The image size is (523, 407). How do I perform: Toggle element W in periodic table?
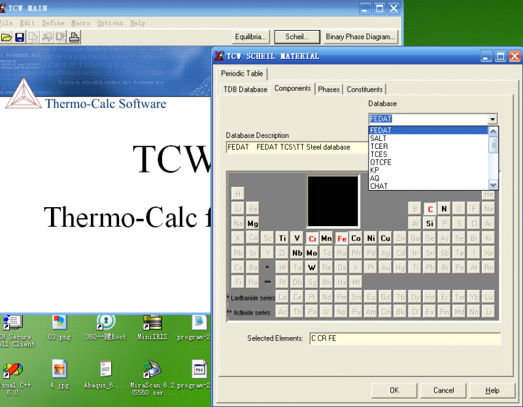point(312,267)
